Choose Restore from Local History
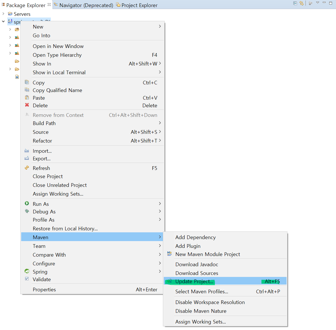336x330 pixels. [x=92, y=229]
